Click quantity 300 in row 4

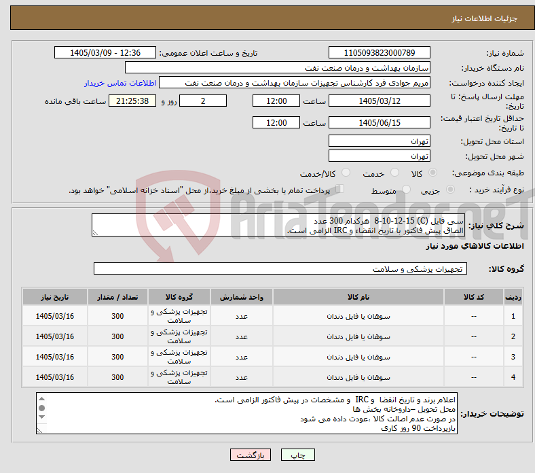tap(117, 377)
